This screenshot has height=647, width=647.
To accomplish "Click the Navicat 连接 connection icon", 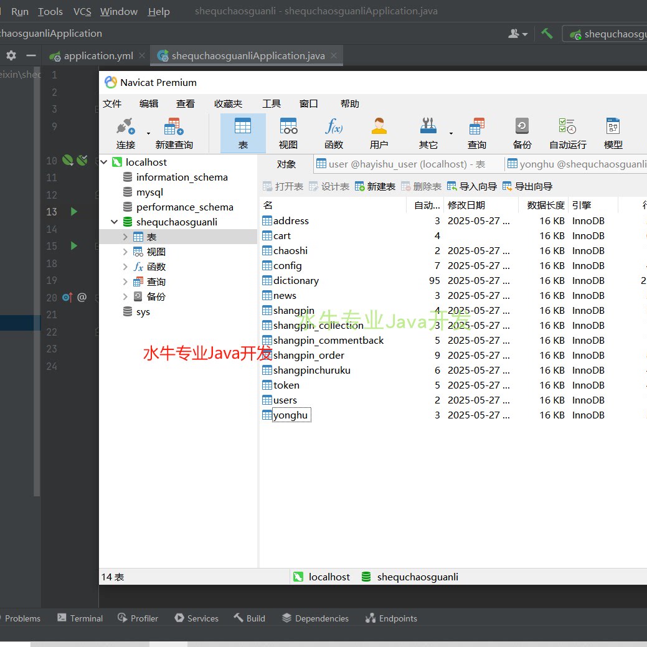I will coord(125,126).
